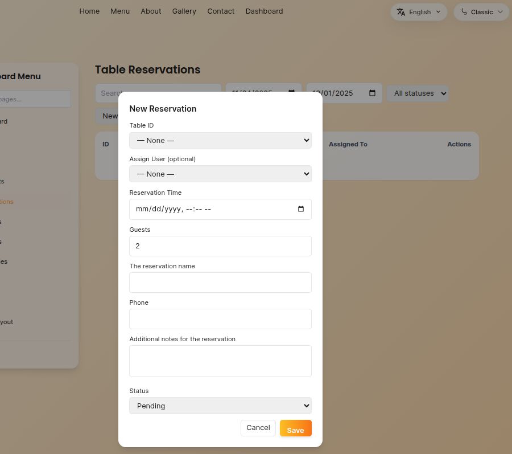Viewport: 512px width, 454px height.
Task: Click into the Phone field
Action: [x=220, y=319]
